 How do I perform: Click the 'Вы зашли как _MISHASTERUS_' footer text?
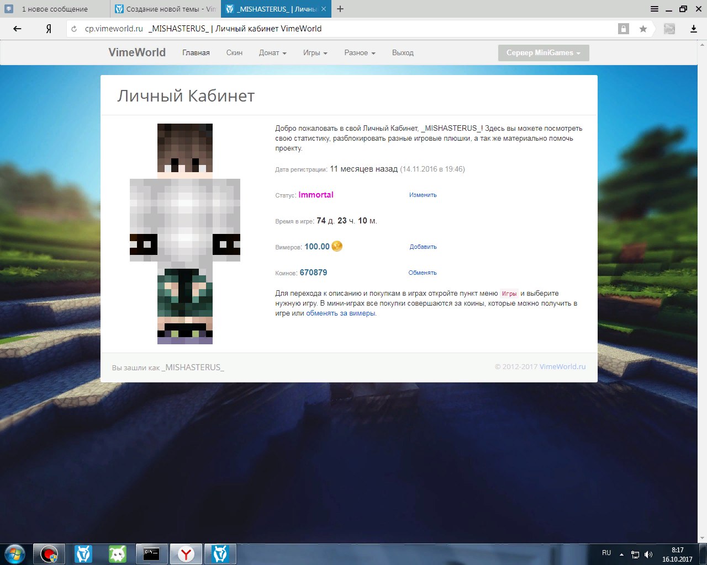168,367
